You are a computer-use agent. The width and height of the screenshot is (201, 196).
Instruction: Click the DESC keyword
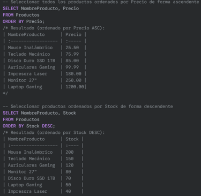[x=47, y=126]
